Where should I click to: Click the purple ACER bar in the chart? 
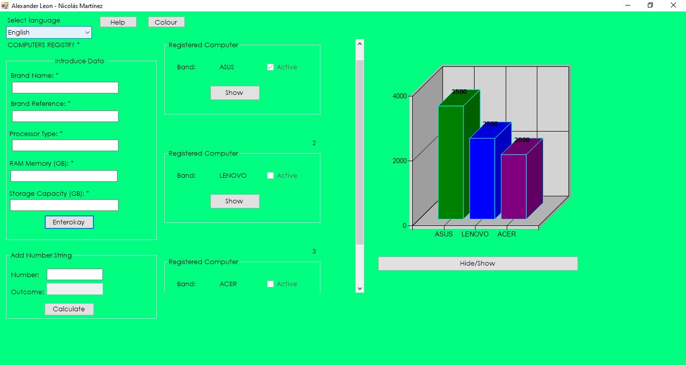click(514, 186)
